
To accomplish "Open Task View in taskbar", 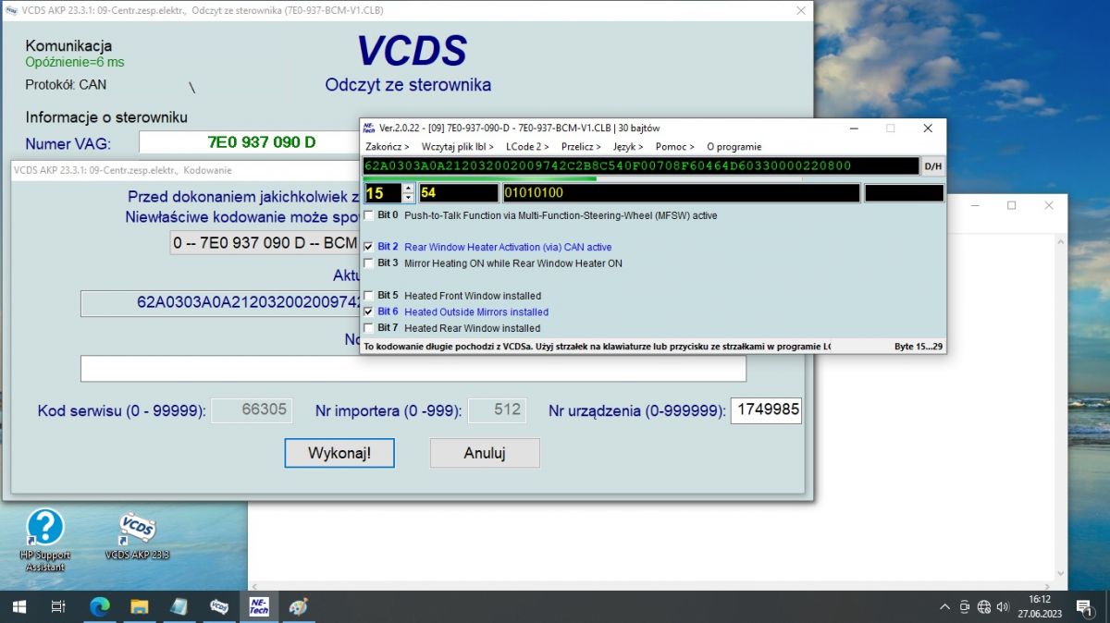I will [x=57, y=606].
